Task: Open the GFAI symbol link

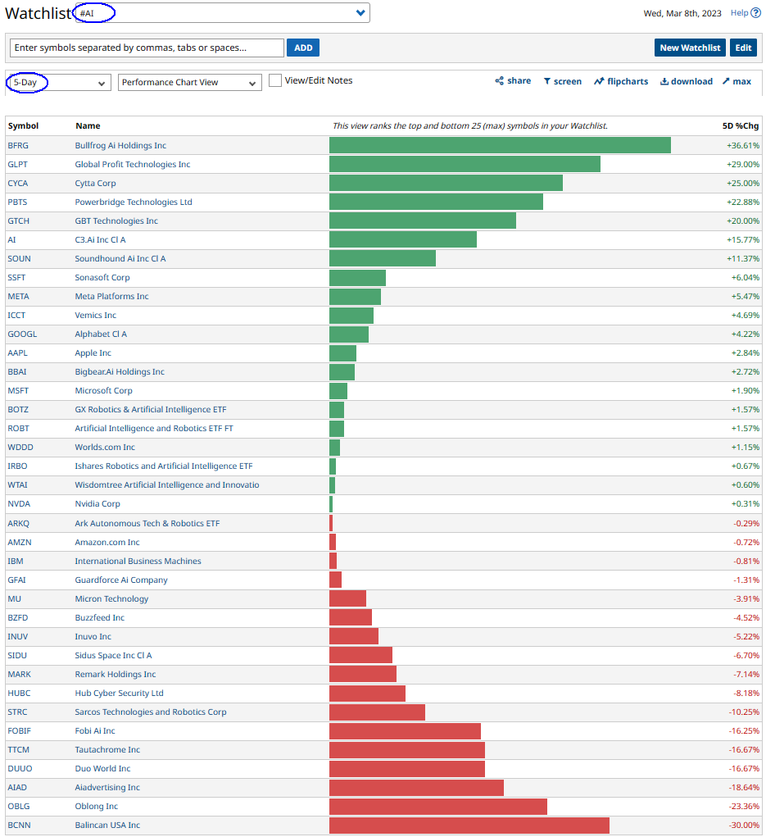Action: pos(16,580)
